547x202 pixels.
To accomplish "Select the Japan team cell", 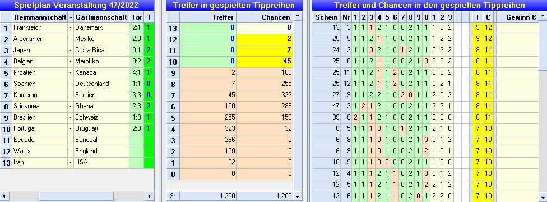I will pos(40,50).
